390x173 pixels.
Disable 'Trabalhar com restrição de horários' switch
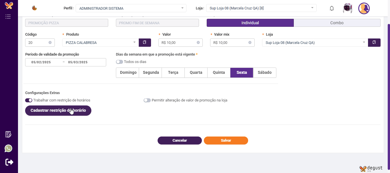29,100
